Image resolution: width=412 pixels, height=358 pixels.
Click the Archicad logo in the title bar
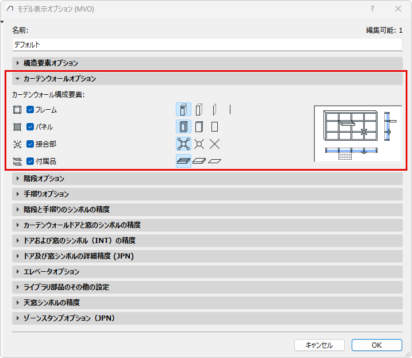point(10,9)
